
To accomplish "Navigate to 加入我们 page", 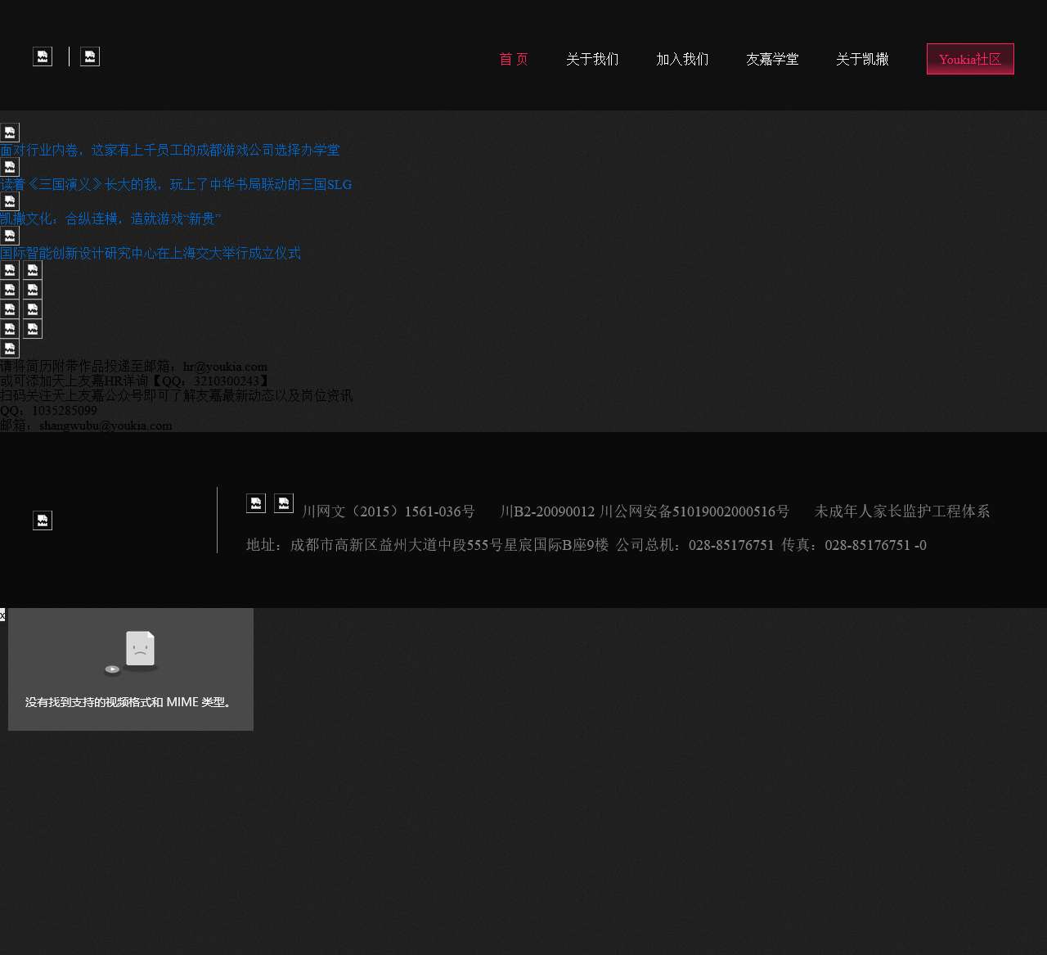I will pyautogui.click(x=682, y=59).
